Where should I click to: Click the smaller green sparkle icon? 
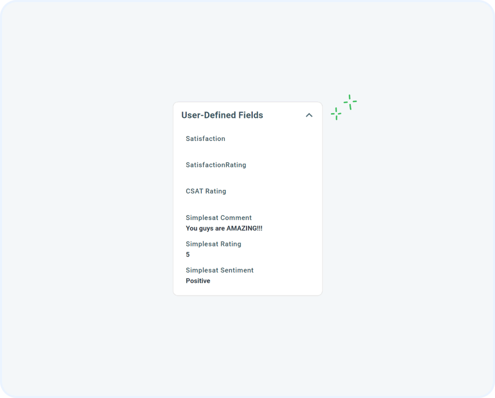coord(336,114)
